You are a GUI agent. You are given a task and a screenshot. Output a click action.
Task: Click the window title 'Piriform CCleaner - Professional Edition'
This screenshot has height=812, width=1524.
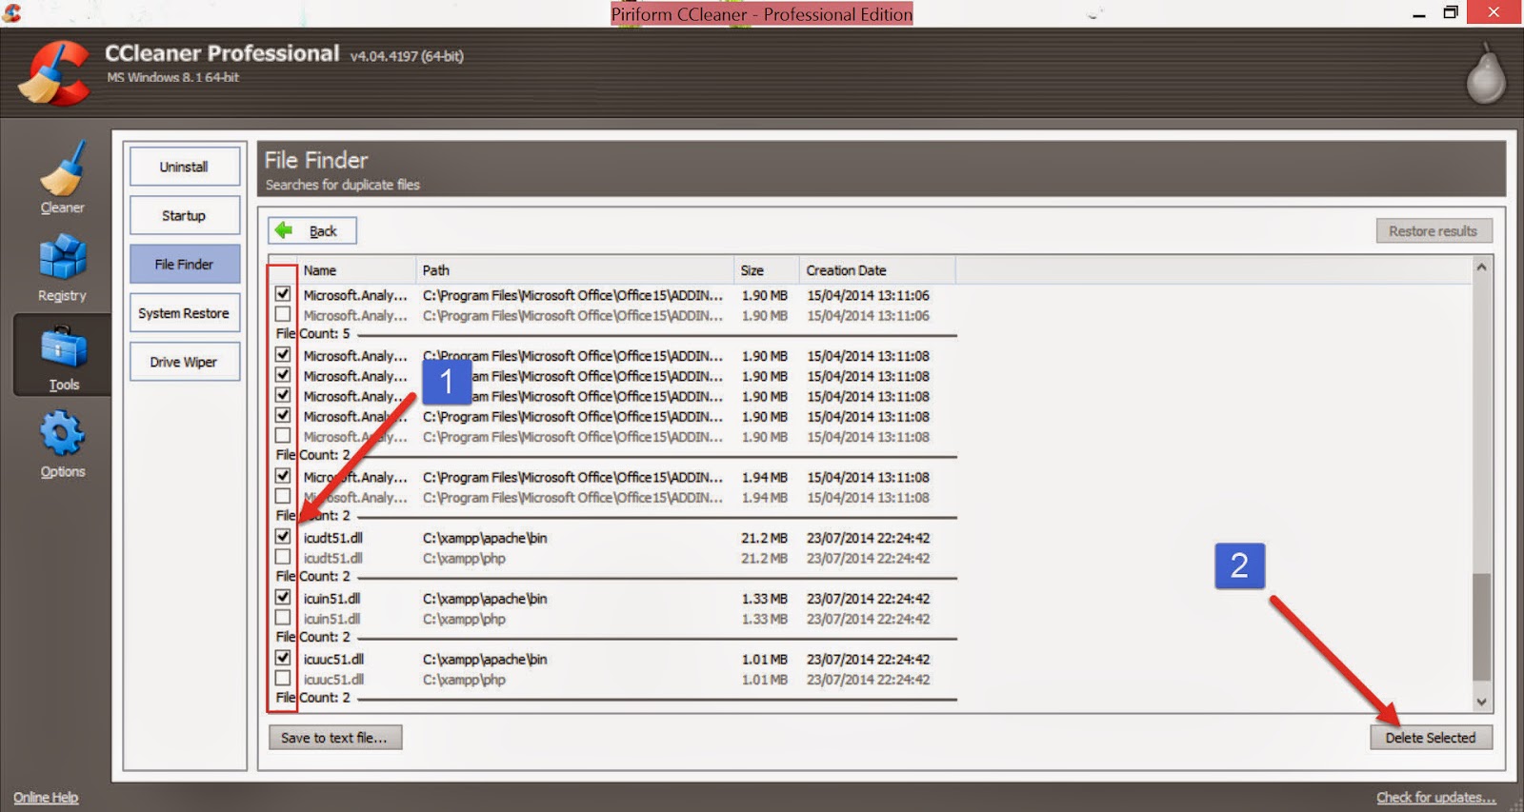[x=762, y=14]
